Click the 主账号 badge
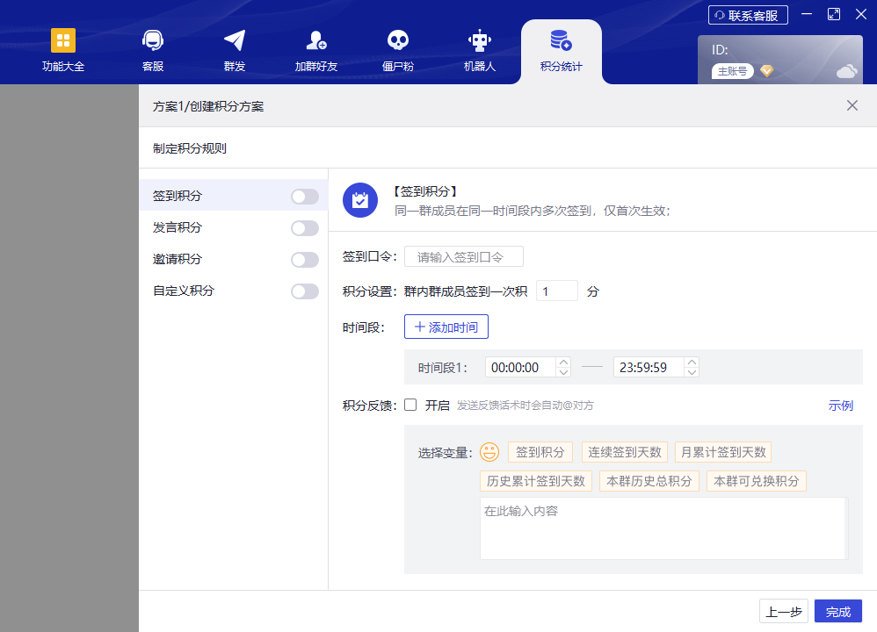Screen dimensions: 877x632 pyautogui.click(x=733, y=71)
